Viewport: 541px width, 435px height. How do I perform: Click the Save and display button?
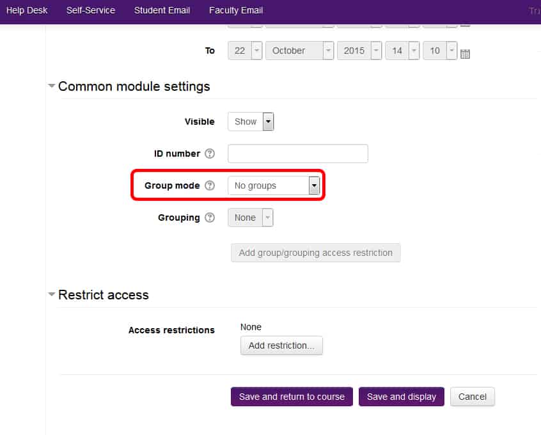[402, 397]
